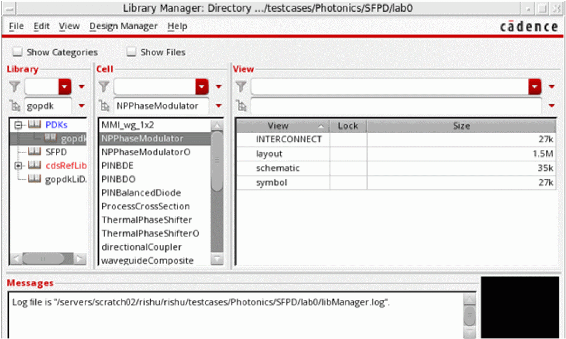Click the Cell list scroll up arrow

(x=217, y=126)
